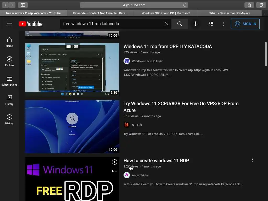Image resolution: width=268 pixels, height=201 pixels.
Task: Click the youtube.com address bar
Action: (134, 5)
